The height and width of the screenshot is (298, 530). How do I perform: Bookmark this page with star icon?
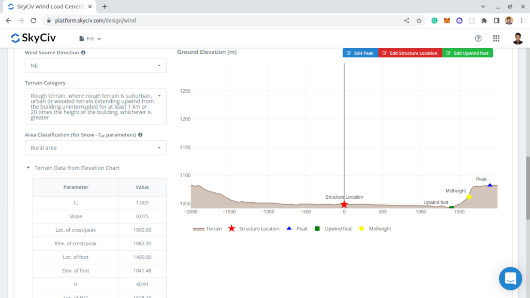(x=419, y=21)
